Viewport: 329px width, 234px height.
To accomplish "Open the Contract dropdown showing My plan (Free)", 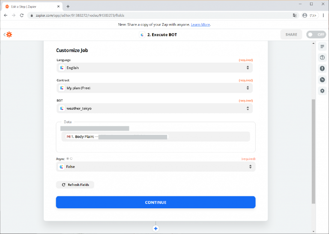I will point(155,88).
